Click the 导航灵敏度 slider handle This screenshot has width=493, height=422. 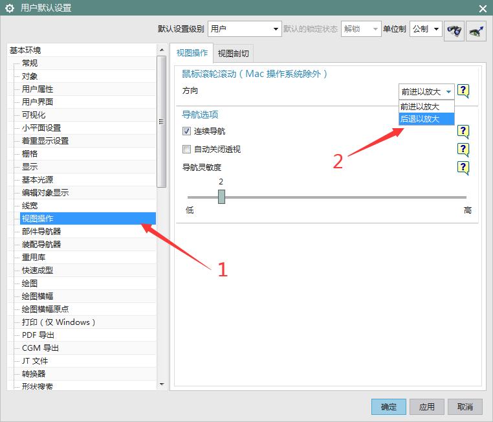[222, 197]
